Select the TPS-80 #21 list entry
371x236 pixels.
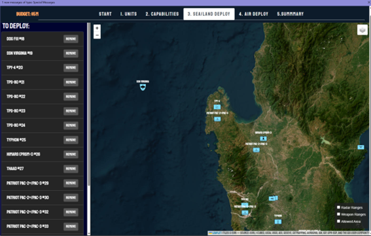(x=43, y=82)
